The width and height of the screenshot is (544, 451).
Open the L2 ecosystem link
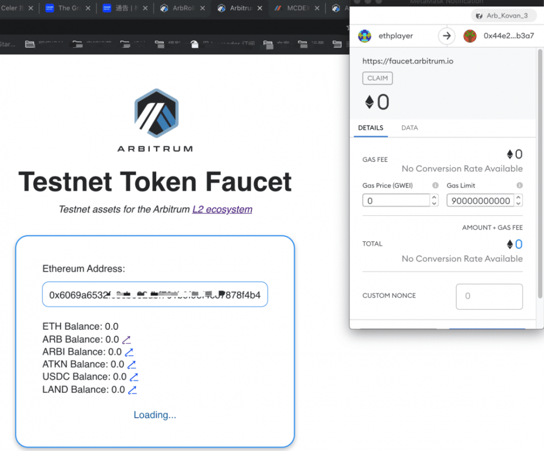222,209
